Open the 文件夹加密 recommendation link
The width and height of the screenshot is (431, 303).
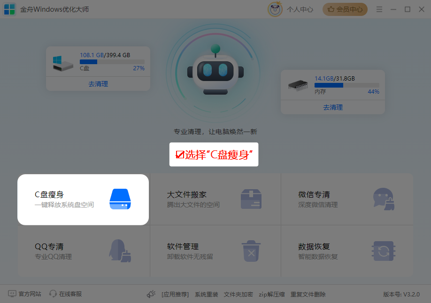pyautogui.click(x=239, y=295)
